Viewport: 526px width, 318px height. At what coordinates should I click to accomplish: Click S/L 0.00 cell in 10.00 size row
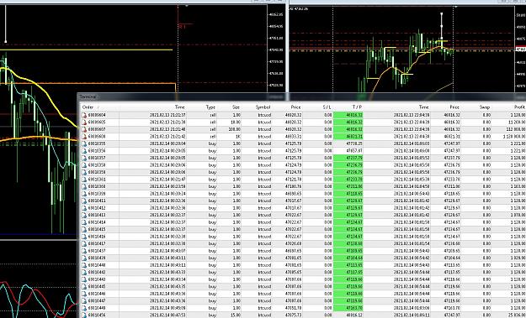pos(327,123)
